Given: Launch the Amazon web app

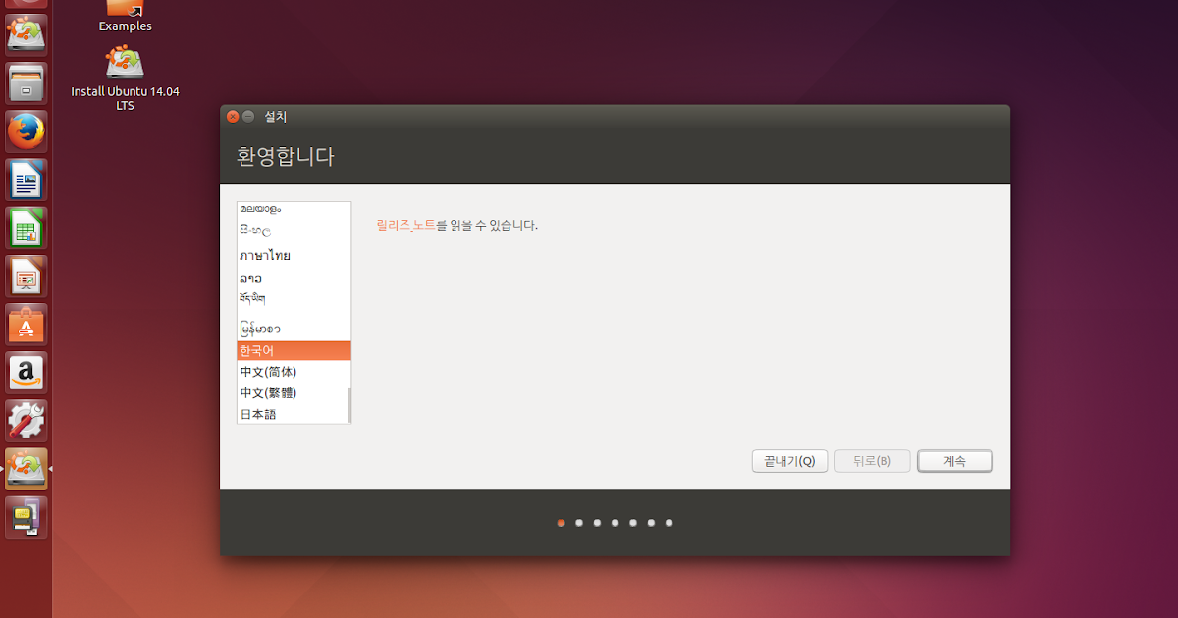Looking at the screenshot, I should point(25,372).
